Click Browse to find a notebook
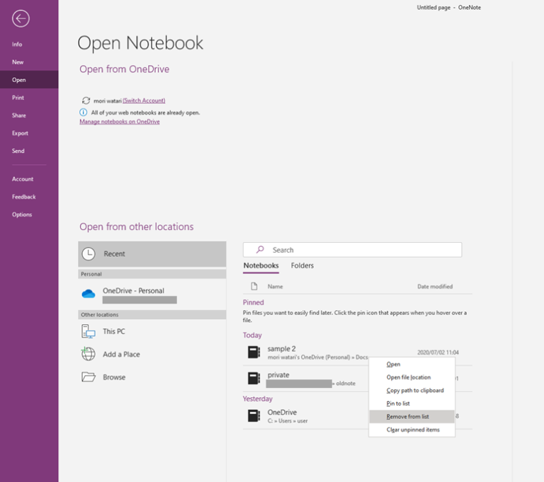Image resolution: width=544 pixels, height=482 pixels. tap(152, 377)
